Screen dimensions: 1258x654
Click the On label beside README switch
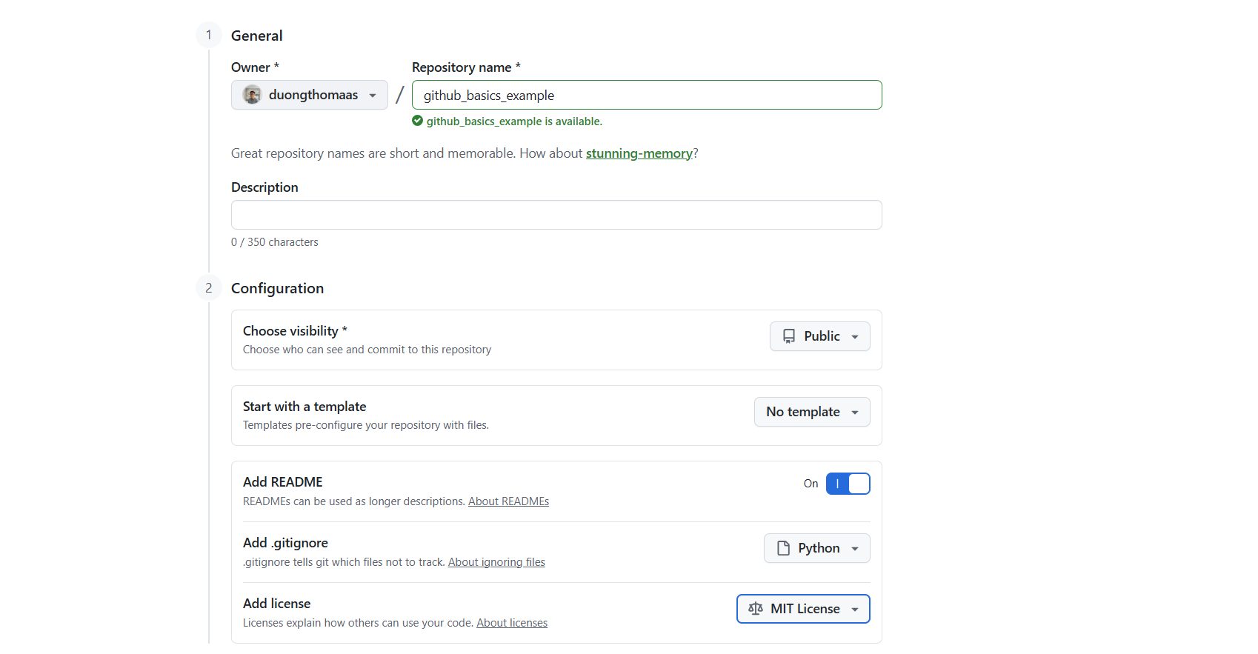[811, 484]
